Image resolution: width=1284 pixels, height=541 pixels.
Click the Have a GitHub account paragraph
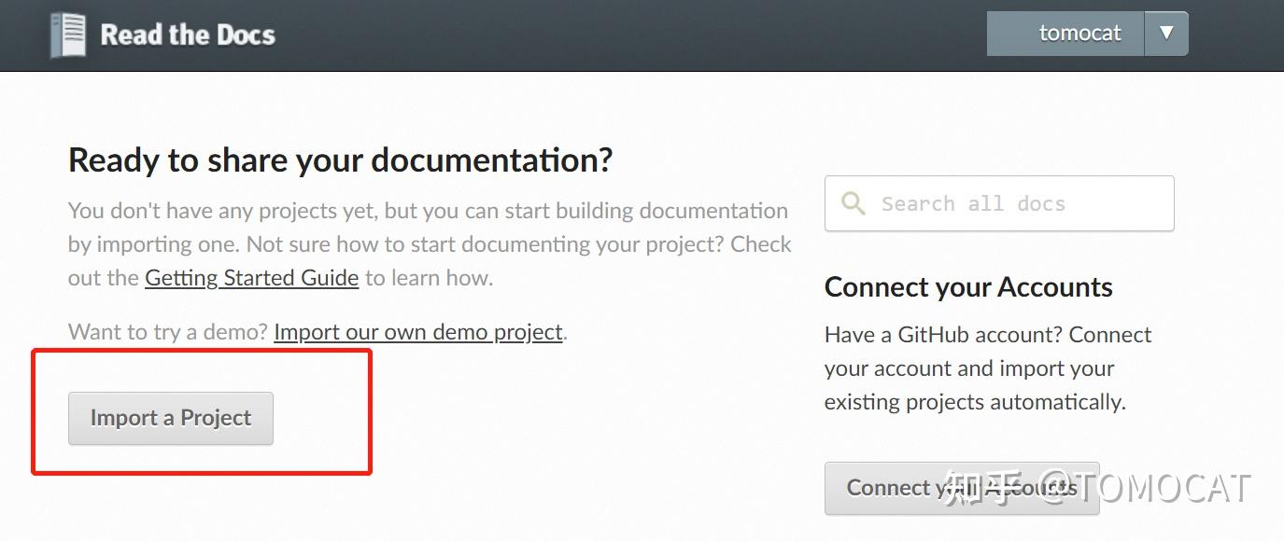(x=988, y=368)
